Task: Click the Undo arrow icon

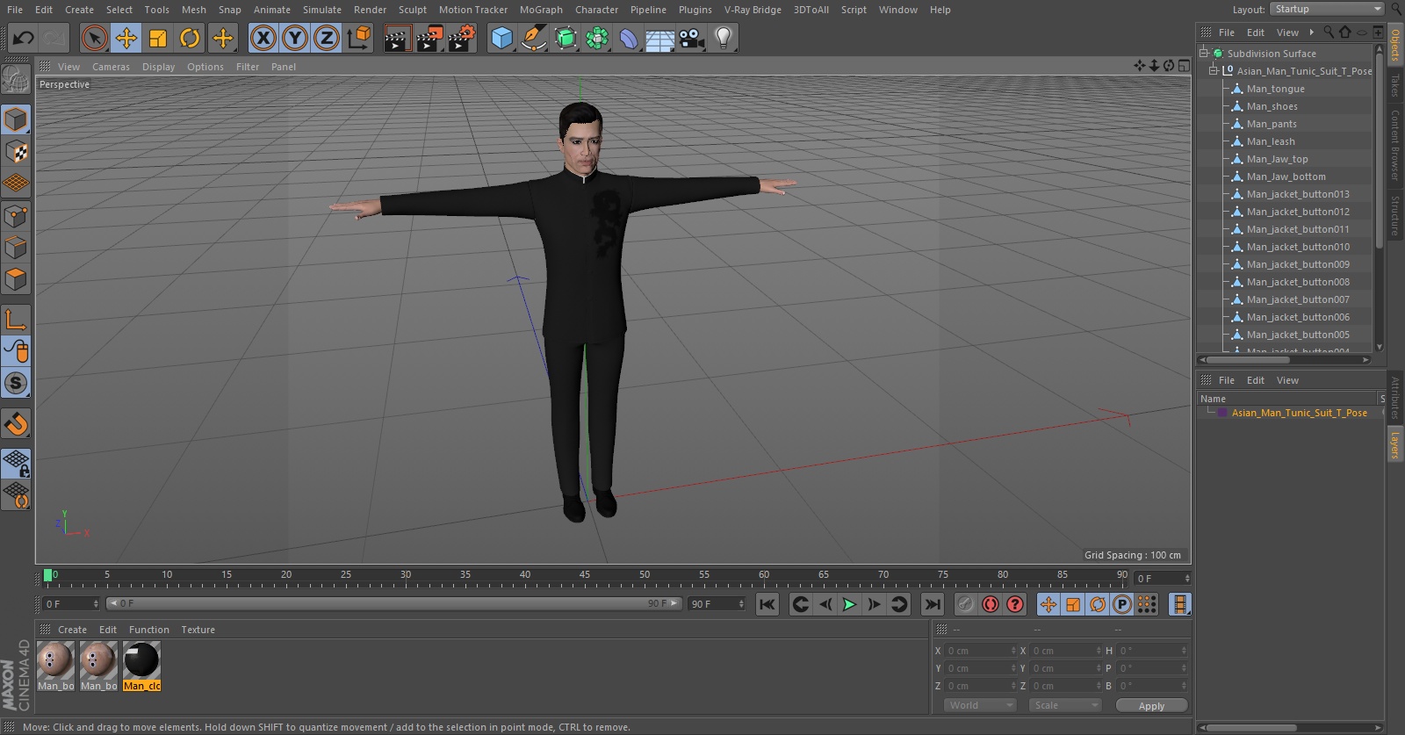Action: tap(23, 38)
